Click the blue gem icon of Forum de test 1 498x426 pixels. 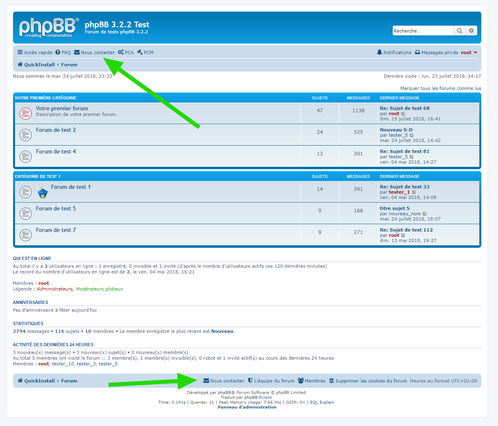[43, 192]
